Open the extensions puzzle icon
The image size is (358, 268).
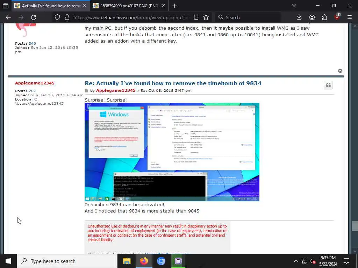point(324,17)
